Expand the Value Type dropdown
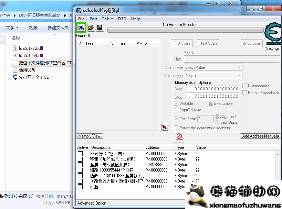The width and height of the screenshot is (282, 209). click(x=213, y=76)
